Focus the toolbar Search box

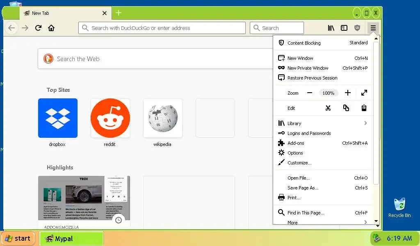tap(277, 28)
